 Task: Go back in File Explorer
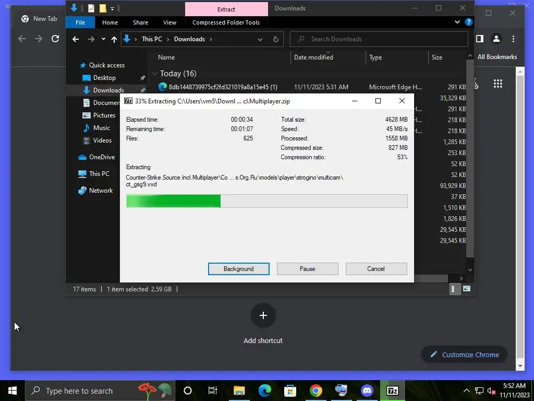76,39
